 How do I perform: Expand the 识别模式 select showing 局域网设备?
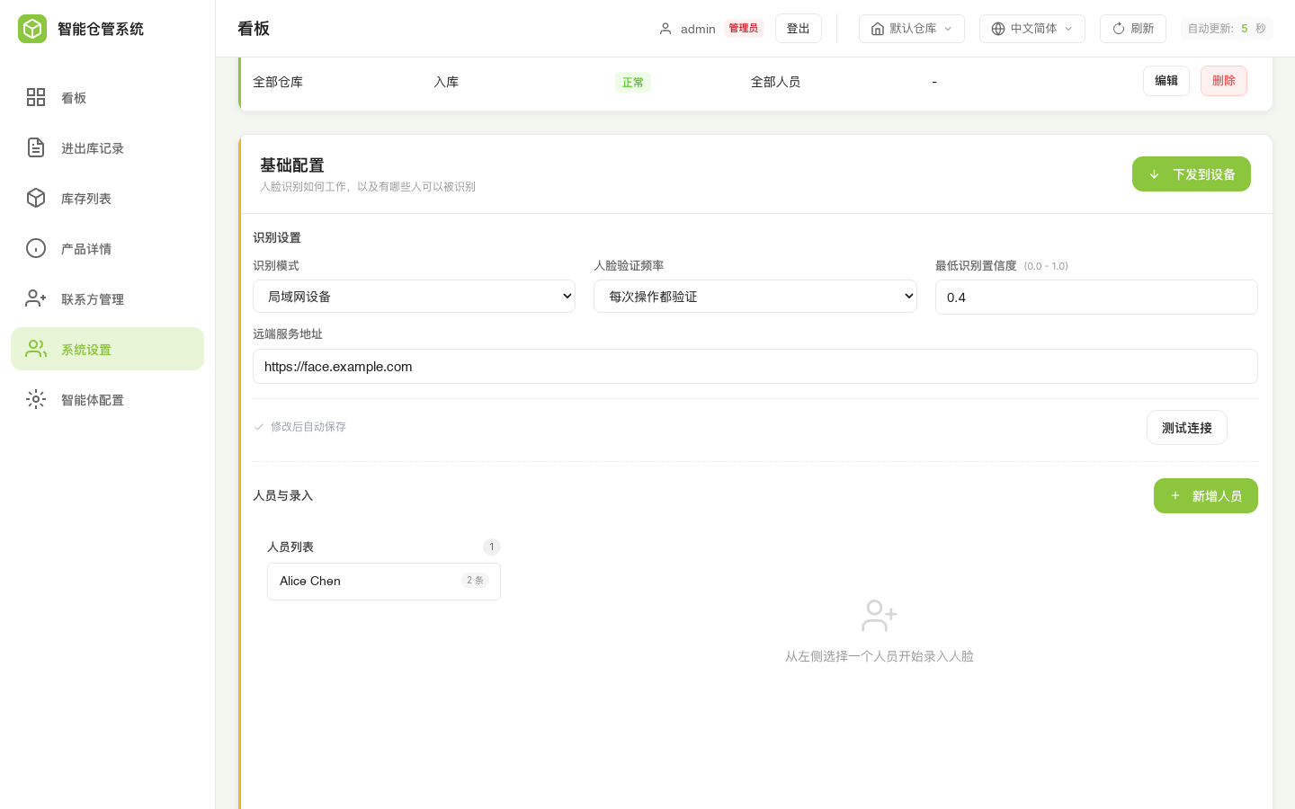coord(414,297)
